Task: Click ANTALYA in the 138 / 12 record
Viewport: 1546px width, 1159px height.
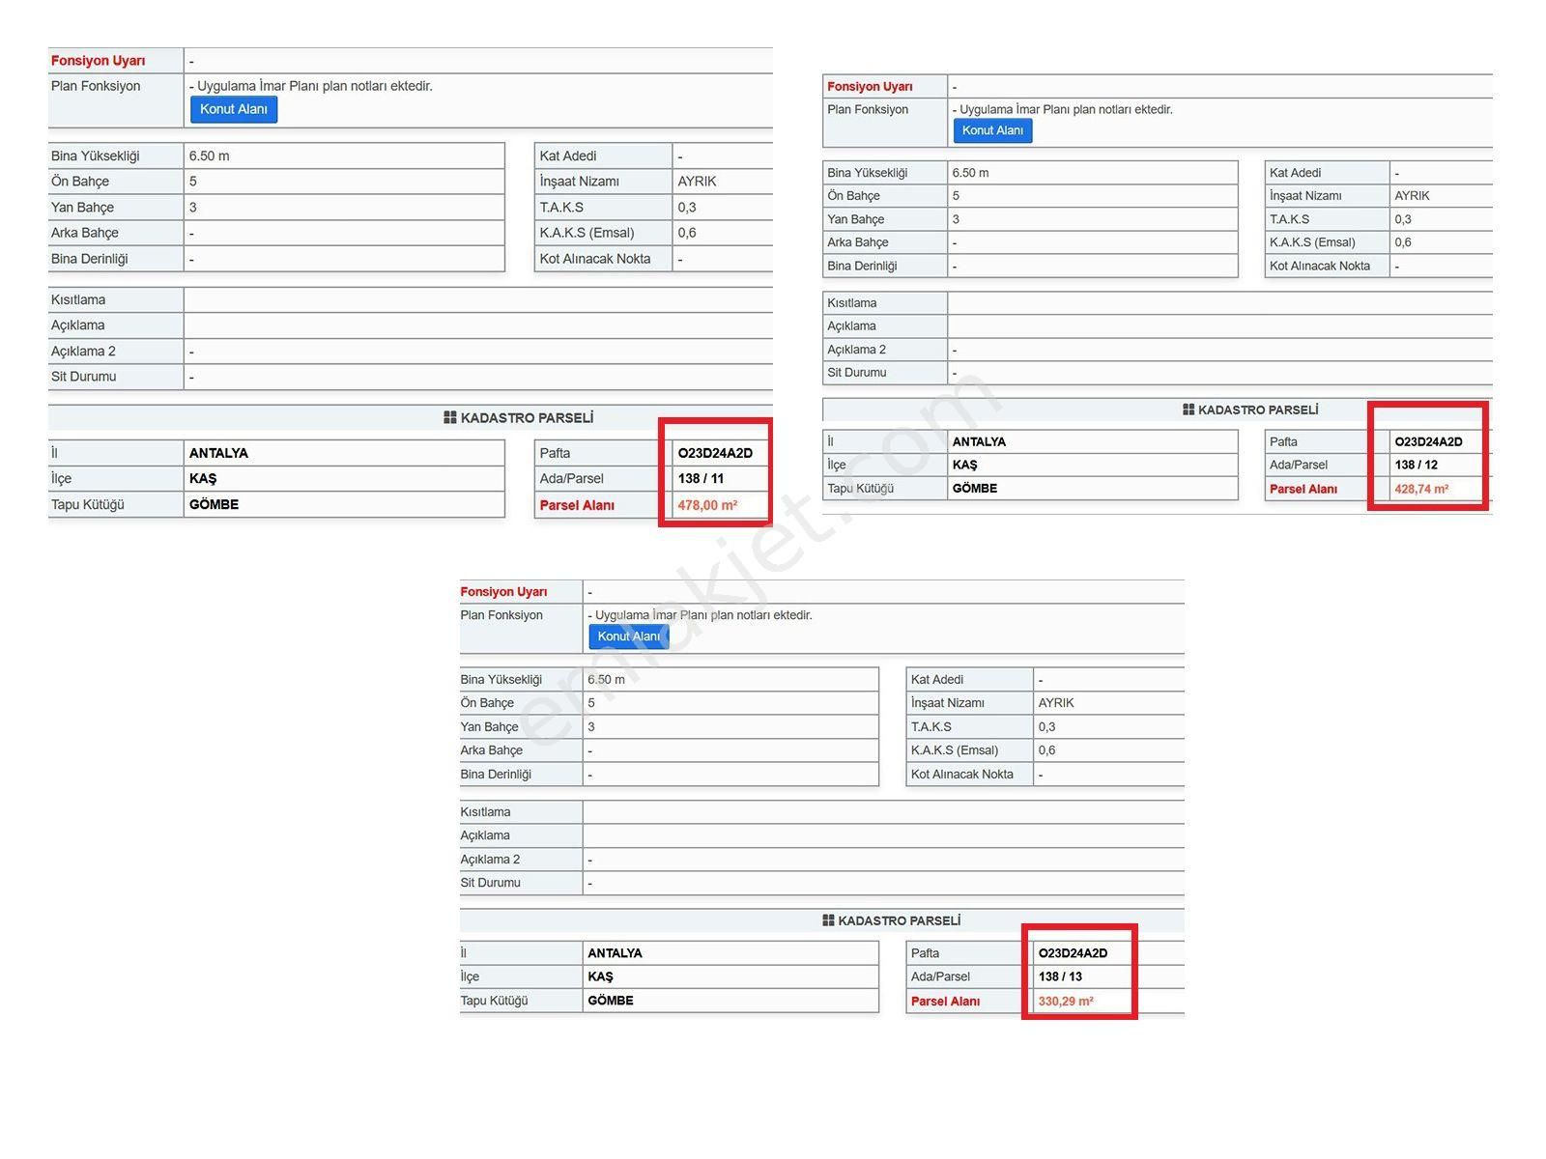Action: tap(979, 441)
